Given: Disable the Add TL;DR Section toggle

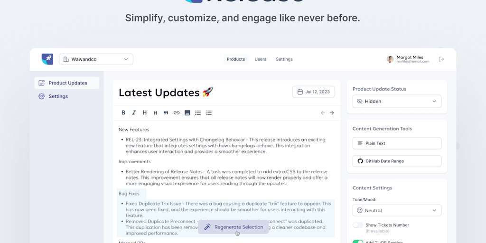Looking at the screenshot, I should [x=358, y=242].
